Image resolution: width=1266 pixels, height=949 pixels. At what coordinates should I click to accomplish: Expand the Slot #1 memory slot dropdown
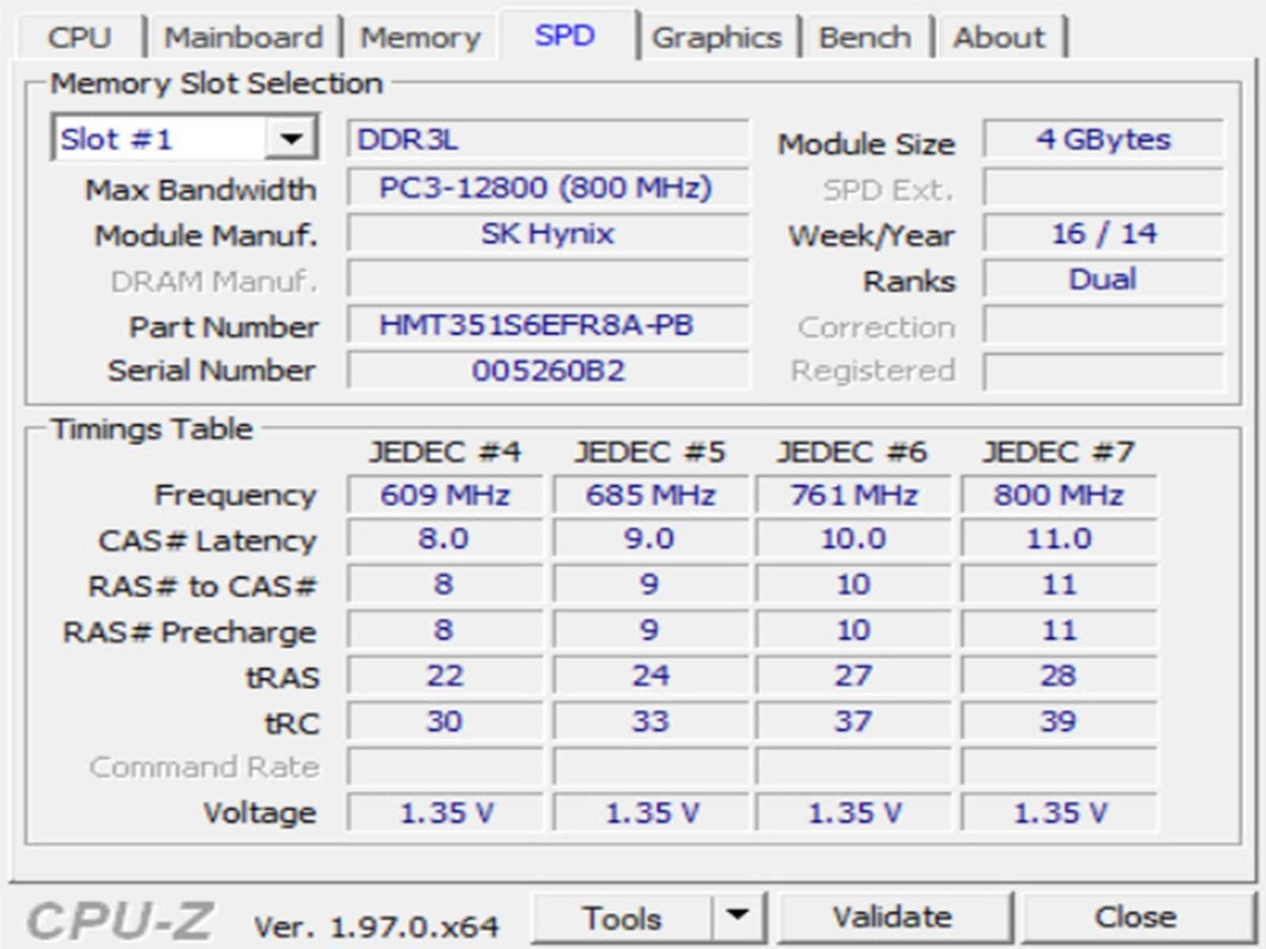pos(291,139)
